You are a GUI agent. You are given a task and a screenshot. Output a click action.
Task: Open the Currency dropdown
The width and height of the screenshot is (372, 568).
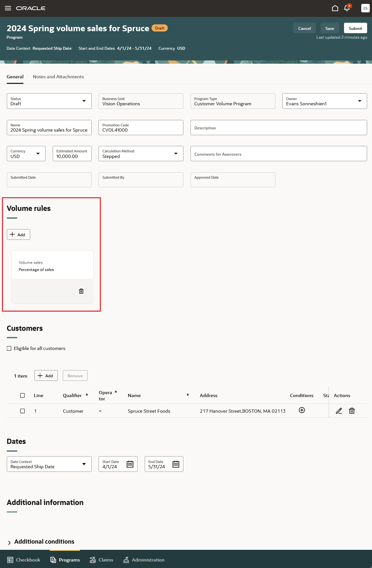point(26,153)
